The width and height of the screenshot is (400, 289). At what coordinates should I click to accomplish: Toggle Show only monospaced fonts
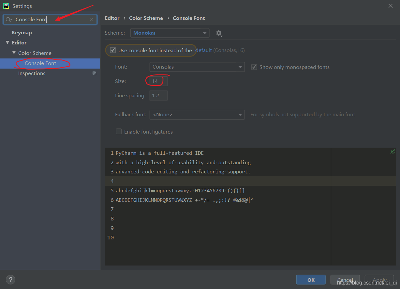click(254, 67)
